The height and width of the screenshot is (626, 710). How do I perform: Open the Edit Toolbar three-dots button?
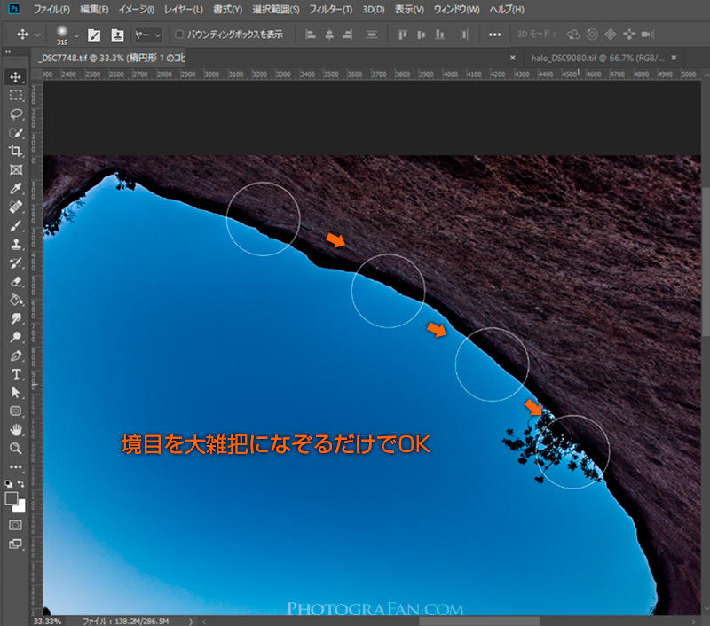pos(16,466)
